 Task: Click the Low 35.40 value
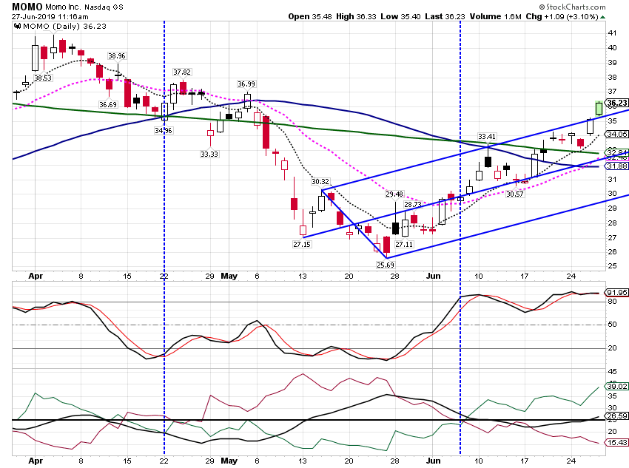coord(400,16)
